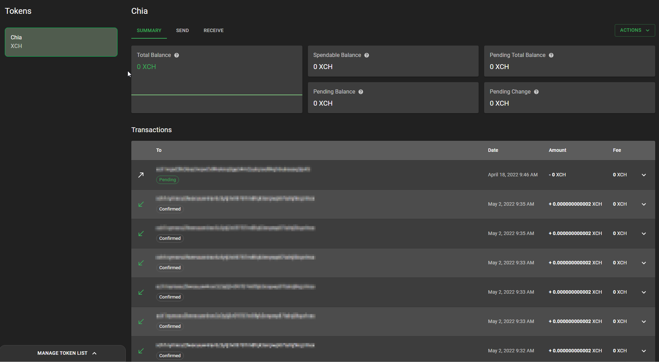659x362 pixels.
Task: Click the help icon next to Total Balance
Action: [x=177, y=55]
